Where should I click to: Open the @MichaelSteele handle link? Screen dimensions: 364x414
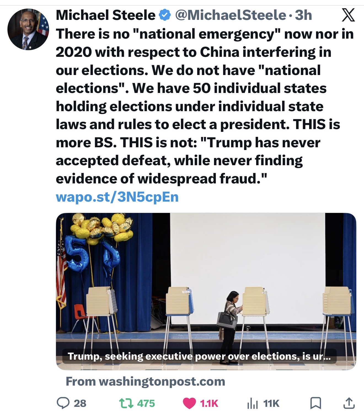coord(231,15)
